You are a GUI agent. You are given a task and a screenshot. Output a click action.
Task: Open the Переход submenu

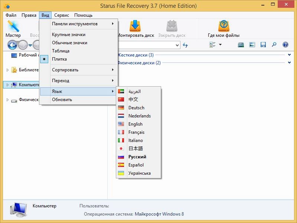coord(79,81)
